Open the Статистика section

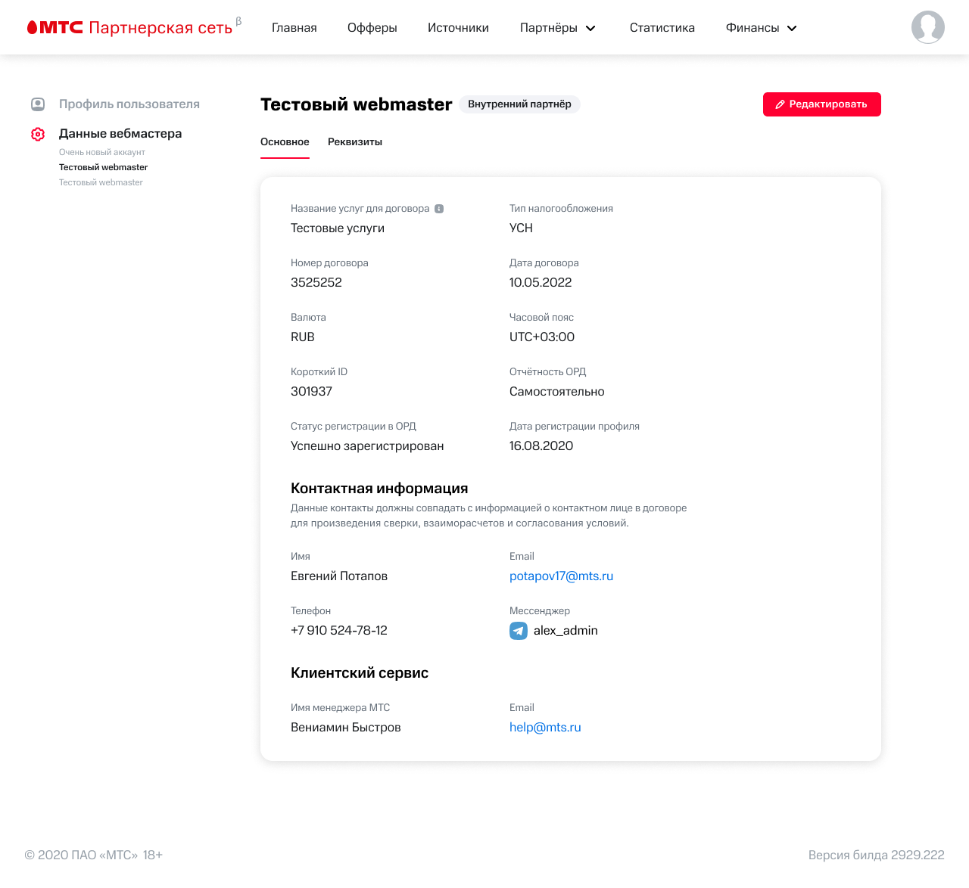point(662,28)
